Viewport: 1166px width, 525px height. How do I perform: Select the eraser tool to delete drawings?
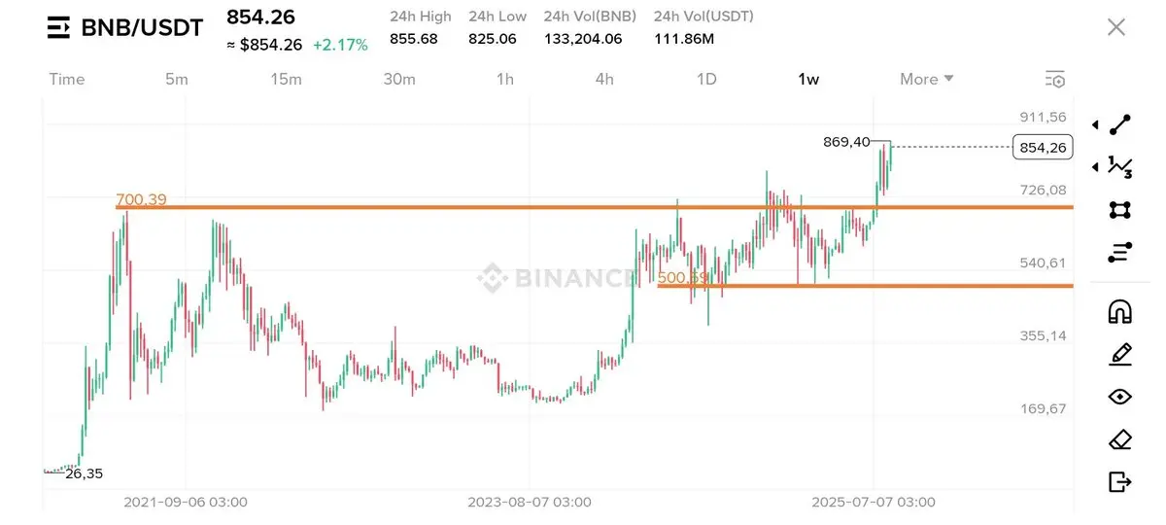coord(1120,439)
